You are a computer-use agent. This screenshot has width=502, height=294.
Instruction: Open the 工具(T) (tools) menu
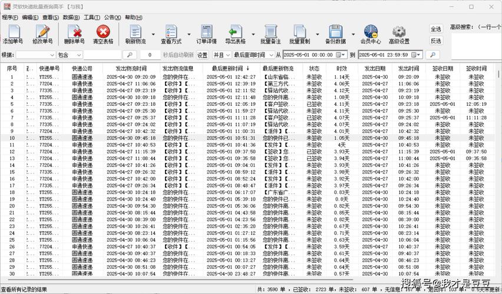click(x=92, y=18)
